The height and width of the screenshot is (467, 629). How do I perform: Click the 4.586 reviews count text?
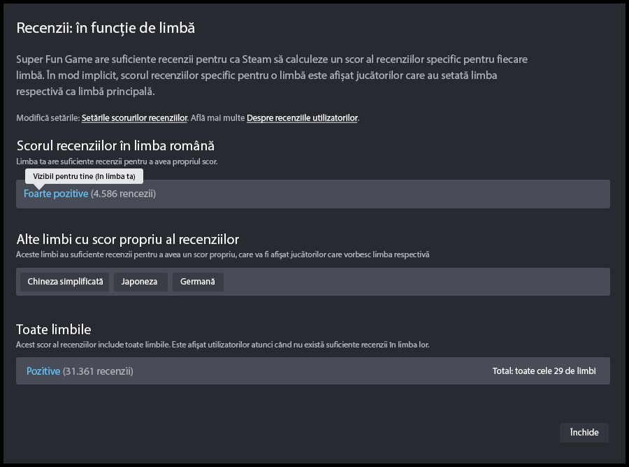click(x=123, y=194)
